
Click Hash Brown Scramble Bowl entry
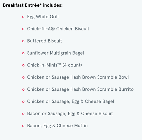pos(78,77)
